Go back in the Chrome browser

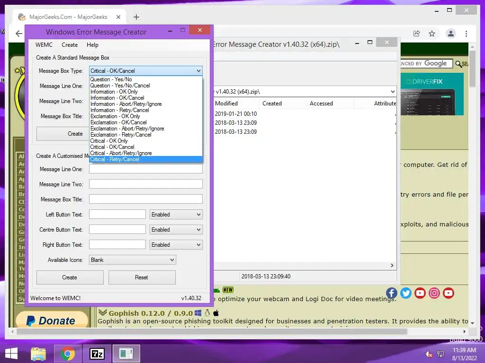[x=19, y=34]
